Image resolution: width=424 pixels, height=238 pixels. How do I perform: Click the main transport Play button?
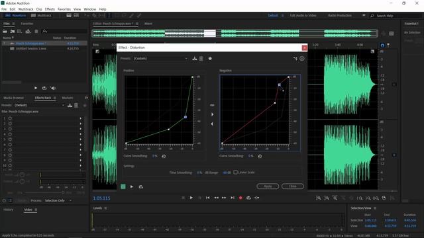click(191, 198)
